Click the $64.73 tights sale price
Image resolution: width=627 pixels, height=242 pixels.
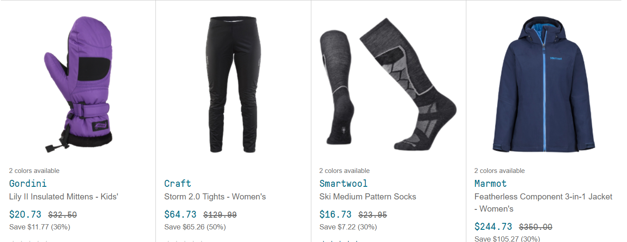pyautogui.click(x=180, y=215)
